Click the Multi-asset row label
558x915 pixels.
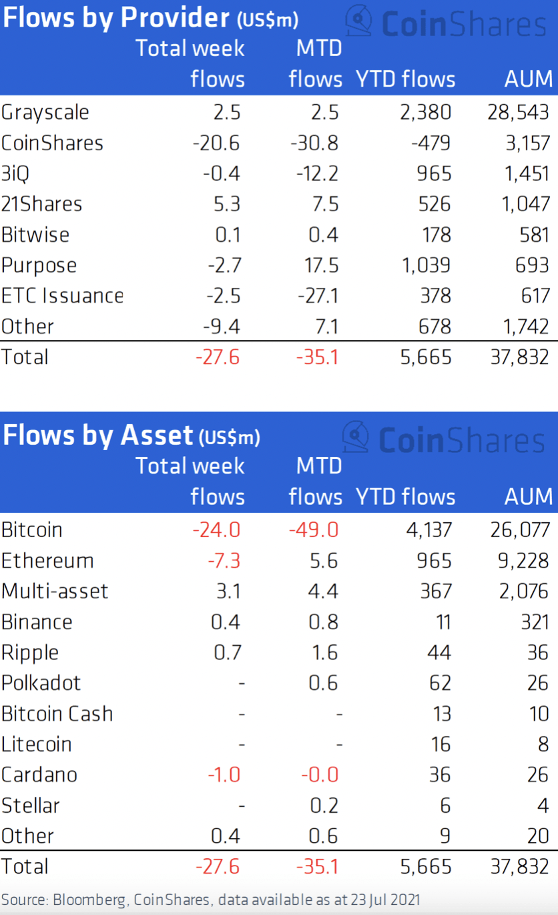[55, 591]
